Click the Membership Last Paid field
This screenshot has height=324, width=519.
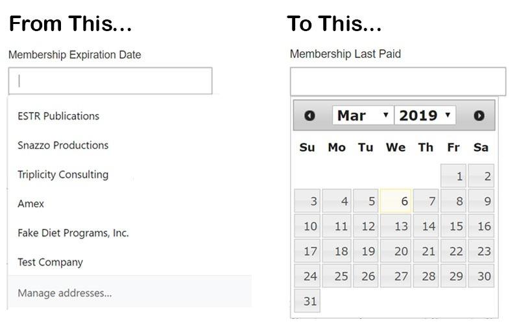(x=398, y=81)
